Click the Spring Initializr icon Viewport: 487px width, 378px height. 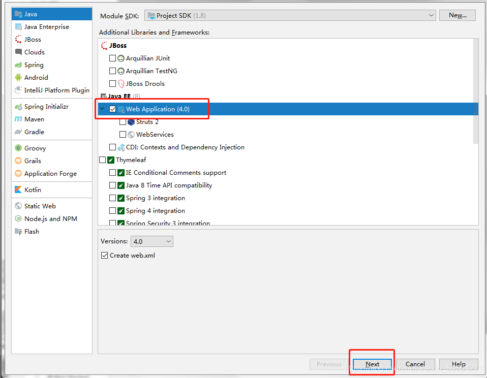pos(18,107)
